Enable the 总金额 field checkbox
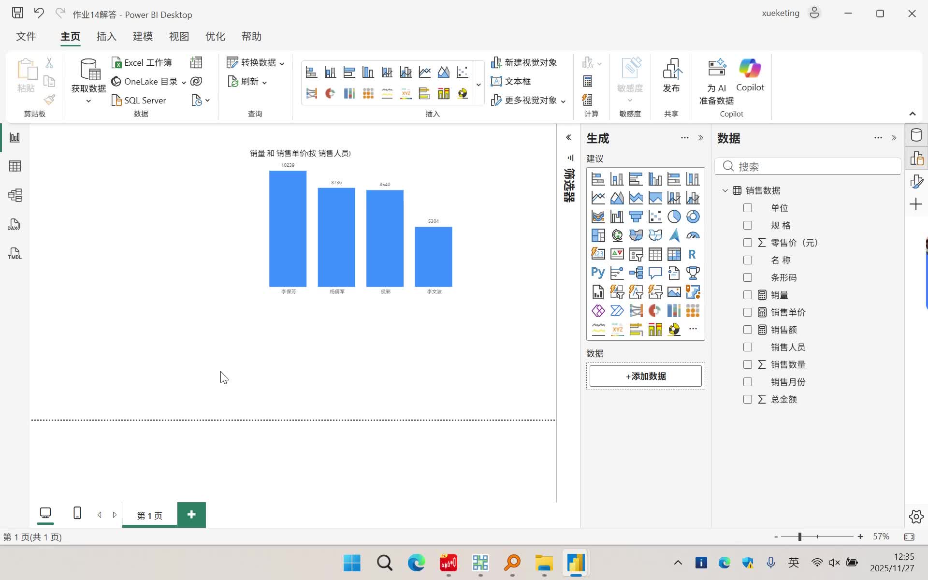This screenshot has width=928, height=580. pyautogui.click(x=748, y=399)
